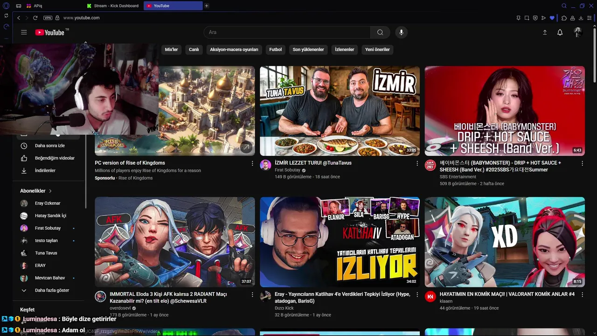597x336 pixels.
Task: Open klaaen channel link
Action: (446, 301)
